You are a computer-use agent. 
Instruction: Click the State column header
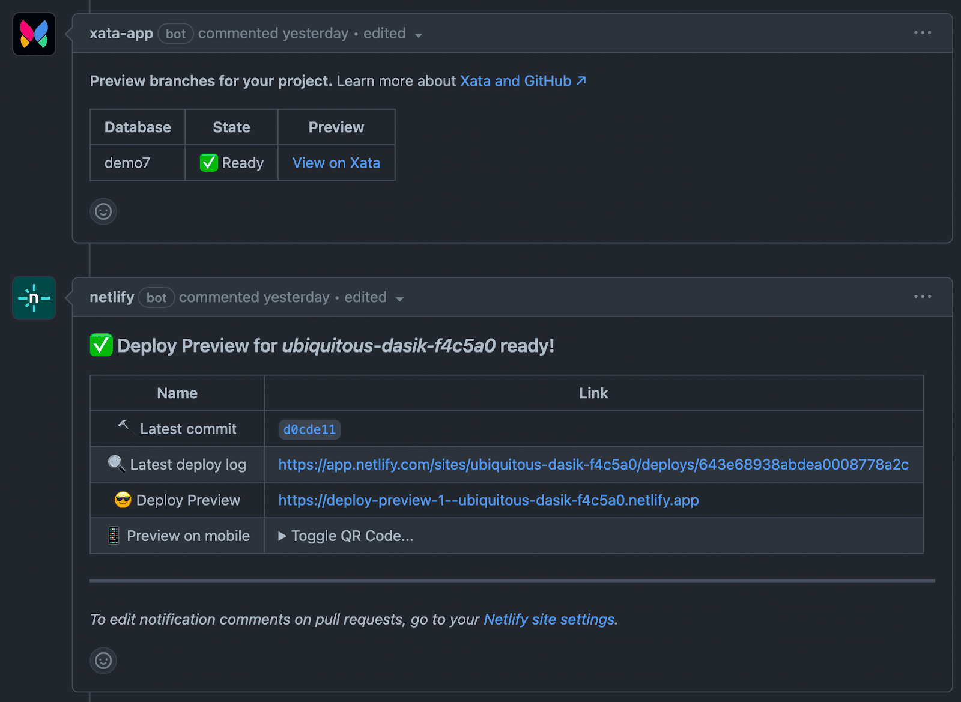tap(231, 127)
